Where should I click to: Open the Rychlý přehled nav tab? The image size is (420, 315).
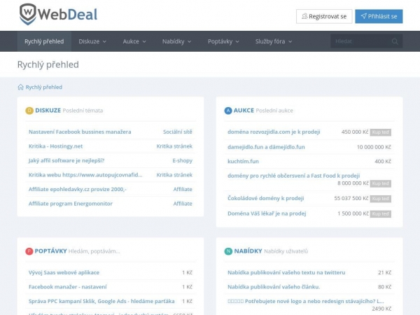pyautogui.click(x=44, y=41)
